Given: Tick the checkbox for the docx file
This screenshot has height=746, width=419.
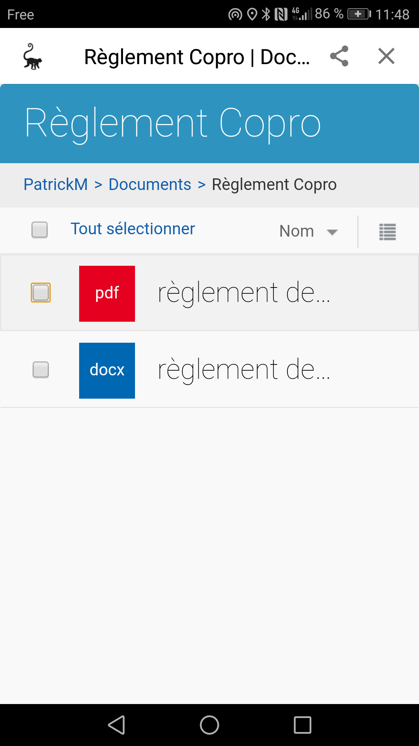Looking at the screenshot, I should coord(41,370).
